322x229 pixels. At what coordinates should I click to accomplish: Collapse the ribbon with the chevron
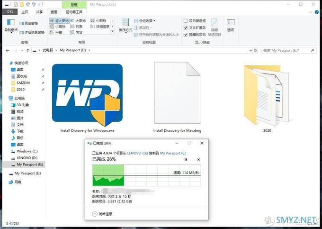311,12
